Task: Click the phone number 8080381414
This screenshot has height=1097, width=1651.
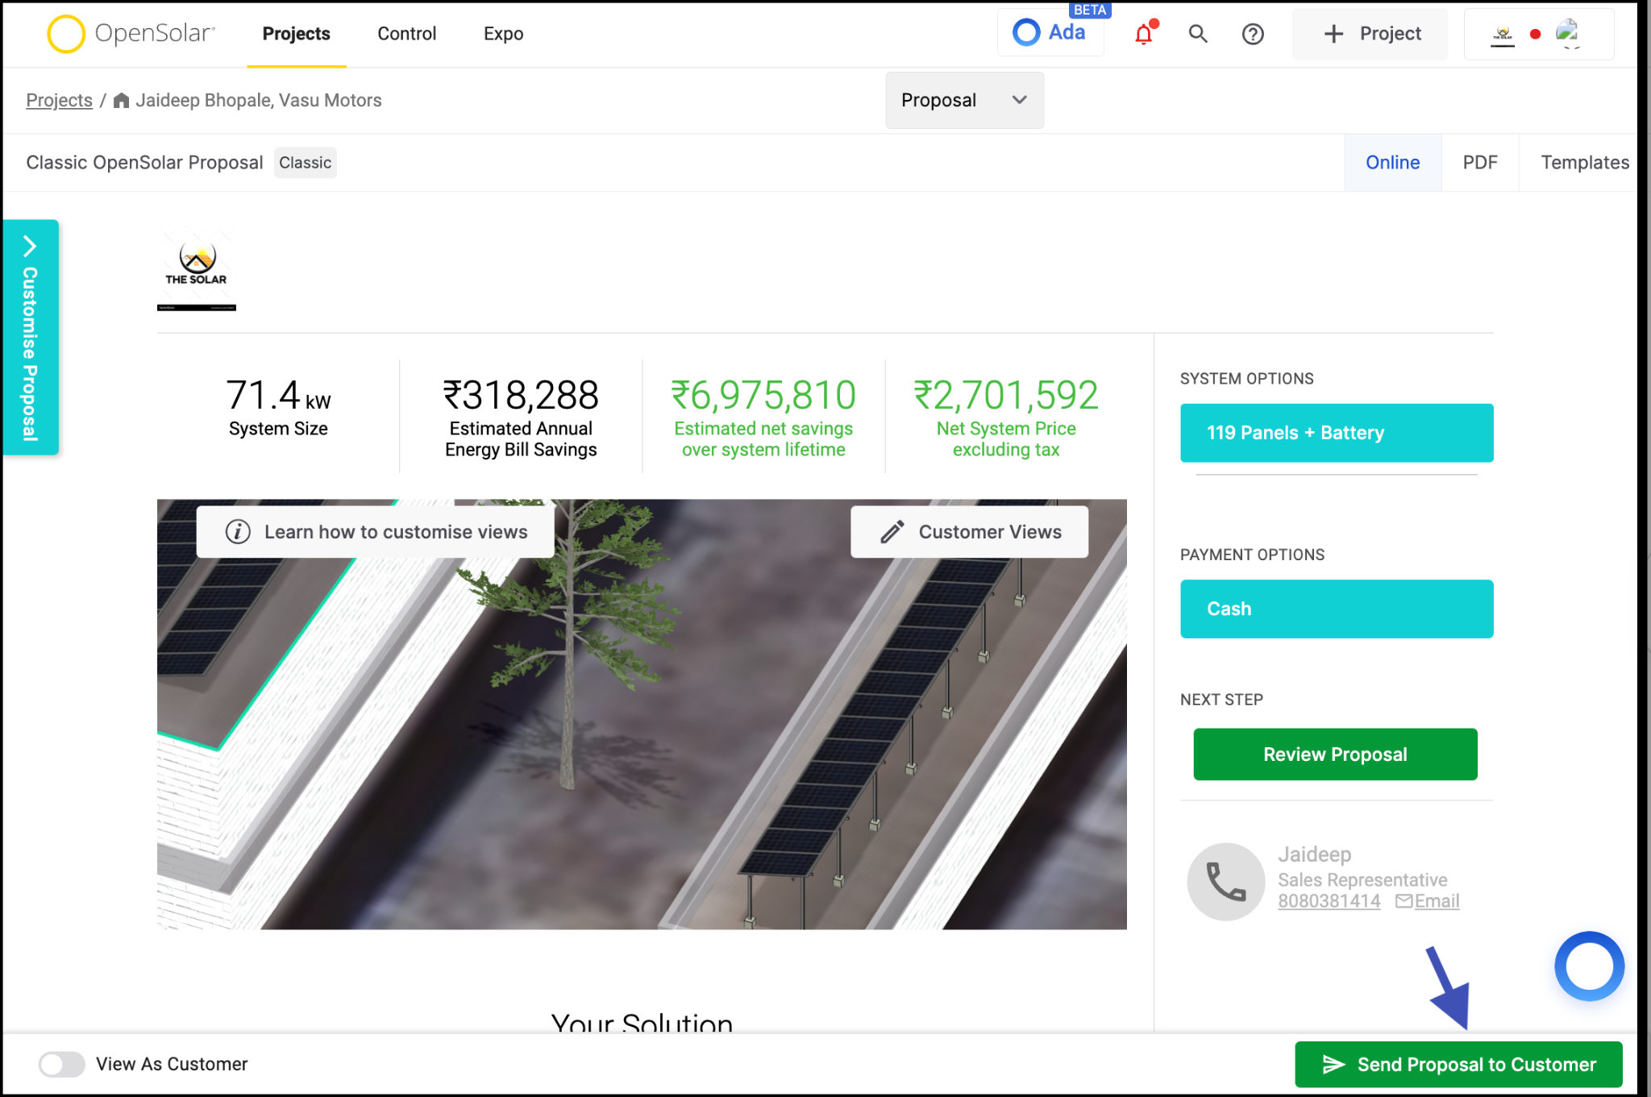Action: 1329,901
